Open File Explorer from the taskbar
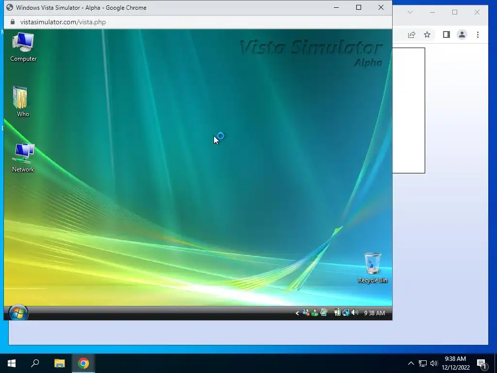The image size is (497, 373). [59, 363]
